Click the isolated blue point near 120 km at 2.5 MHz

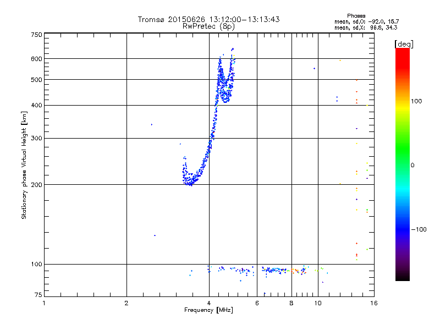(x=155, y=235)
